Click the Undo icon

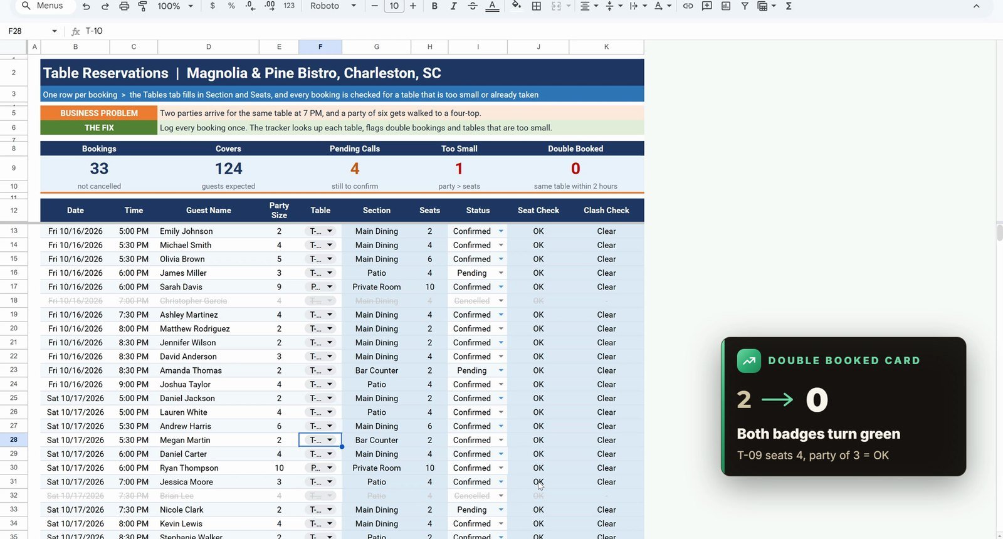point(87,6)
